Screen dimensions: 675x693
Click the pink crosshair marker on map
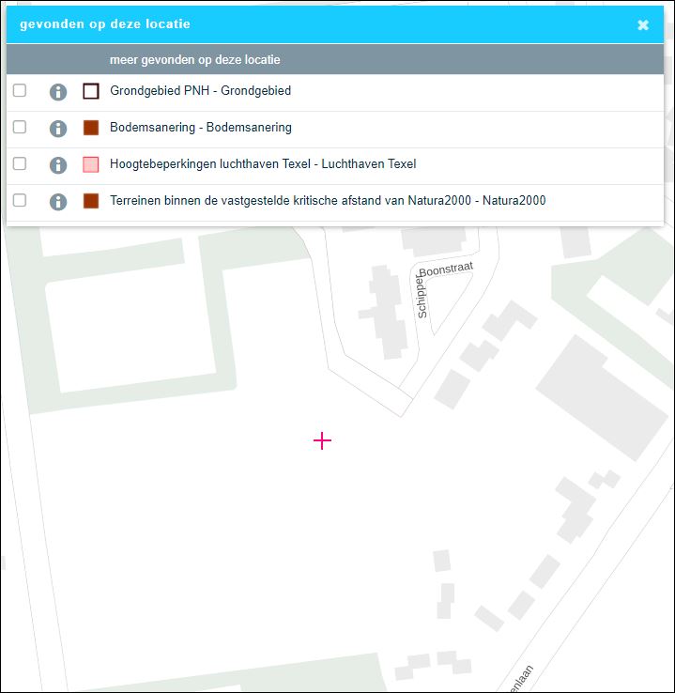point(323,440)
